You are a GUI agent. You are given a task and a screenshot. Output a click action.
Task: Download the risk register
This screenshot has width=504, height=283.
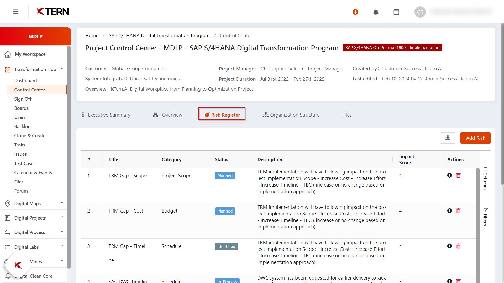[448, 138]
